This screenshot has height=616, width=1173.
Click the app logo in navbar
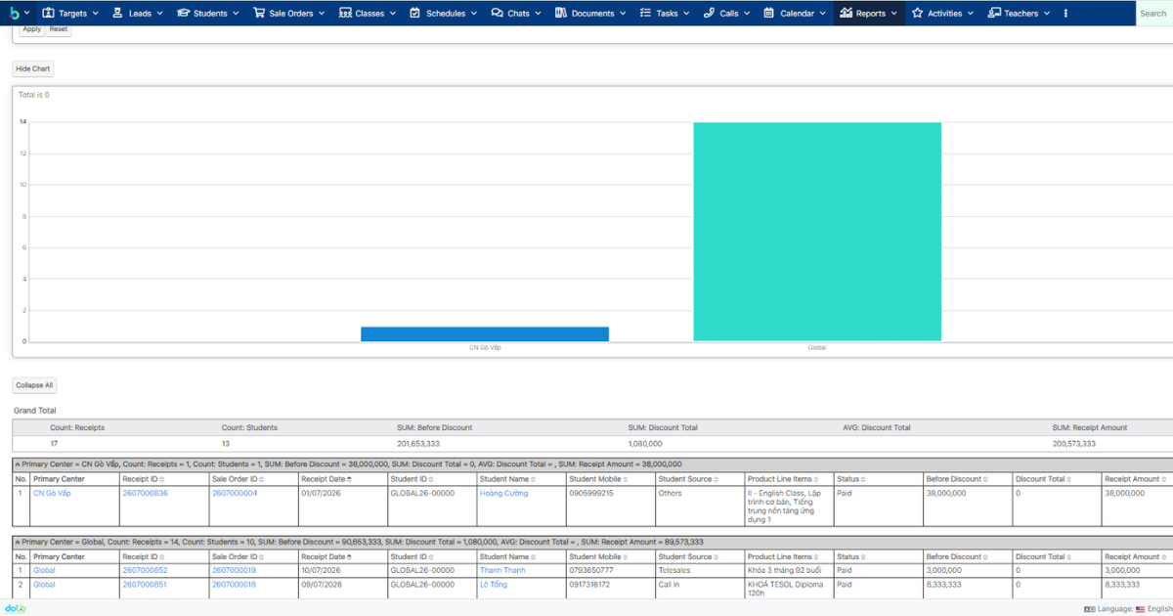(14, 13)
